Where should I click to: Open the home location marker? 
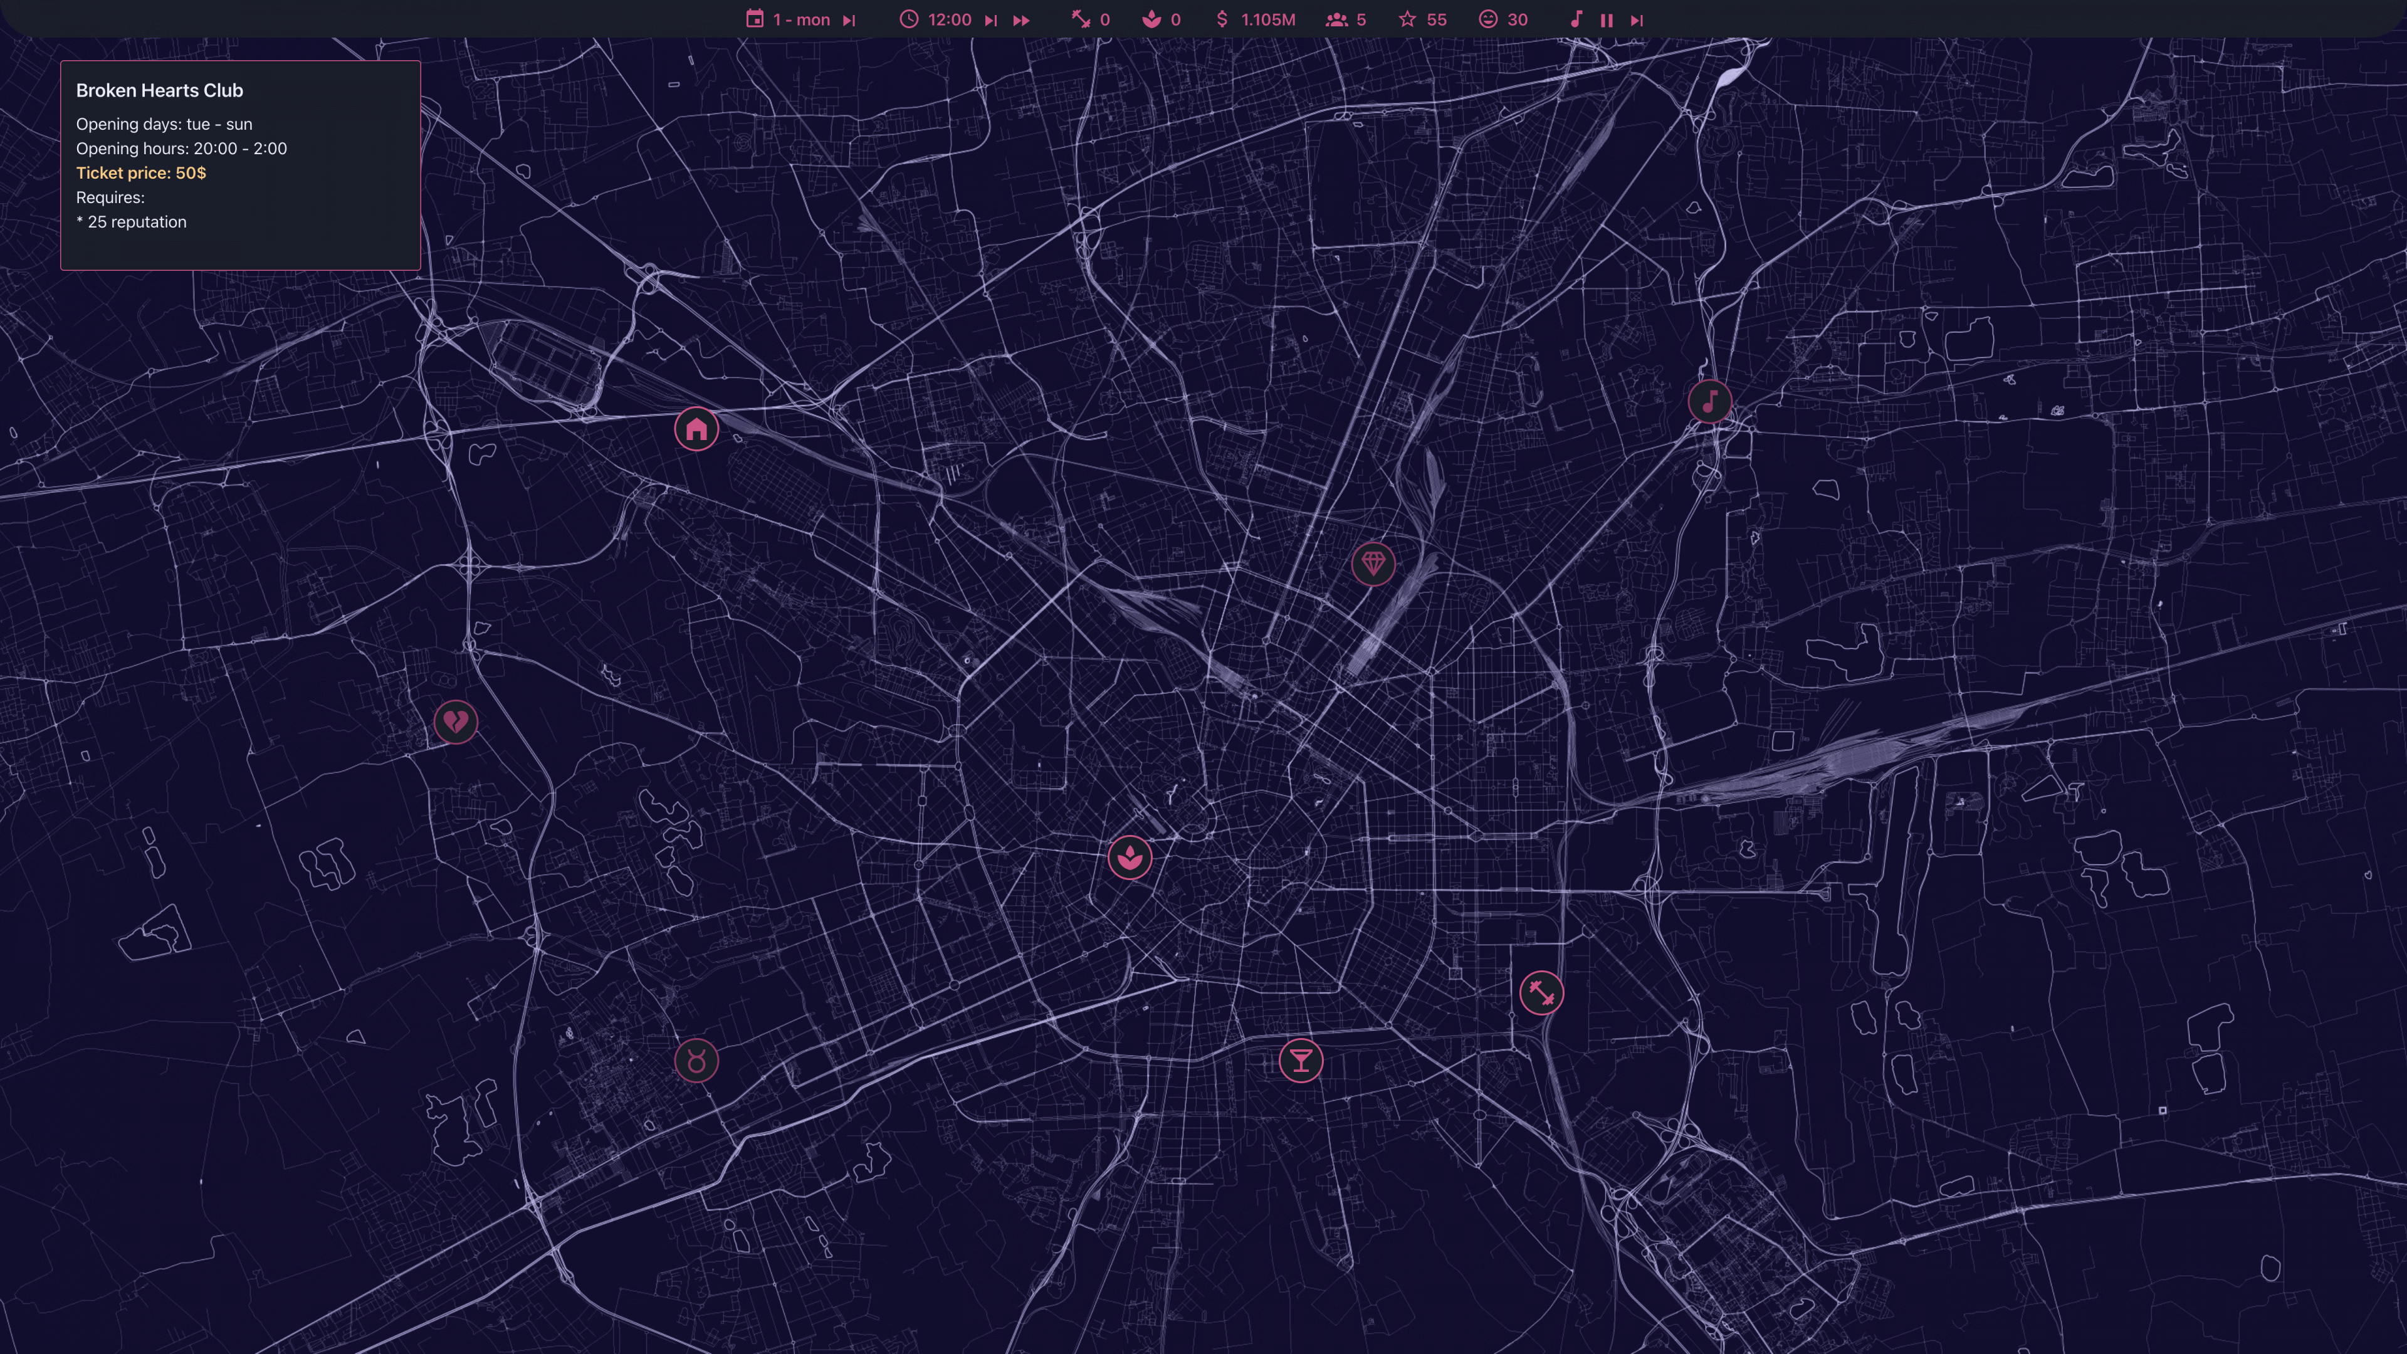tap(696, 429)
